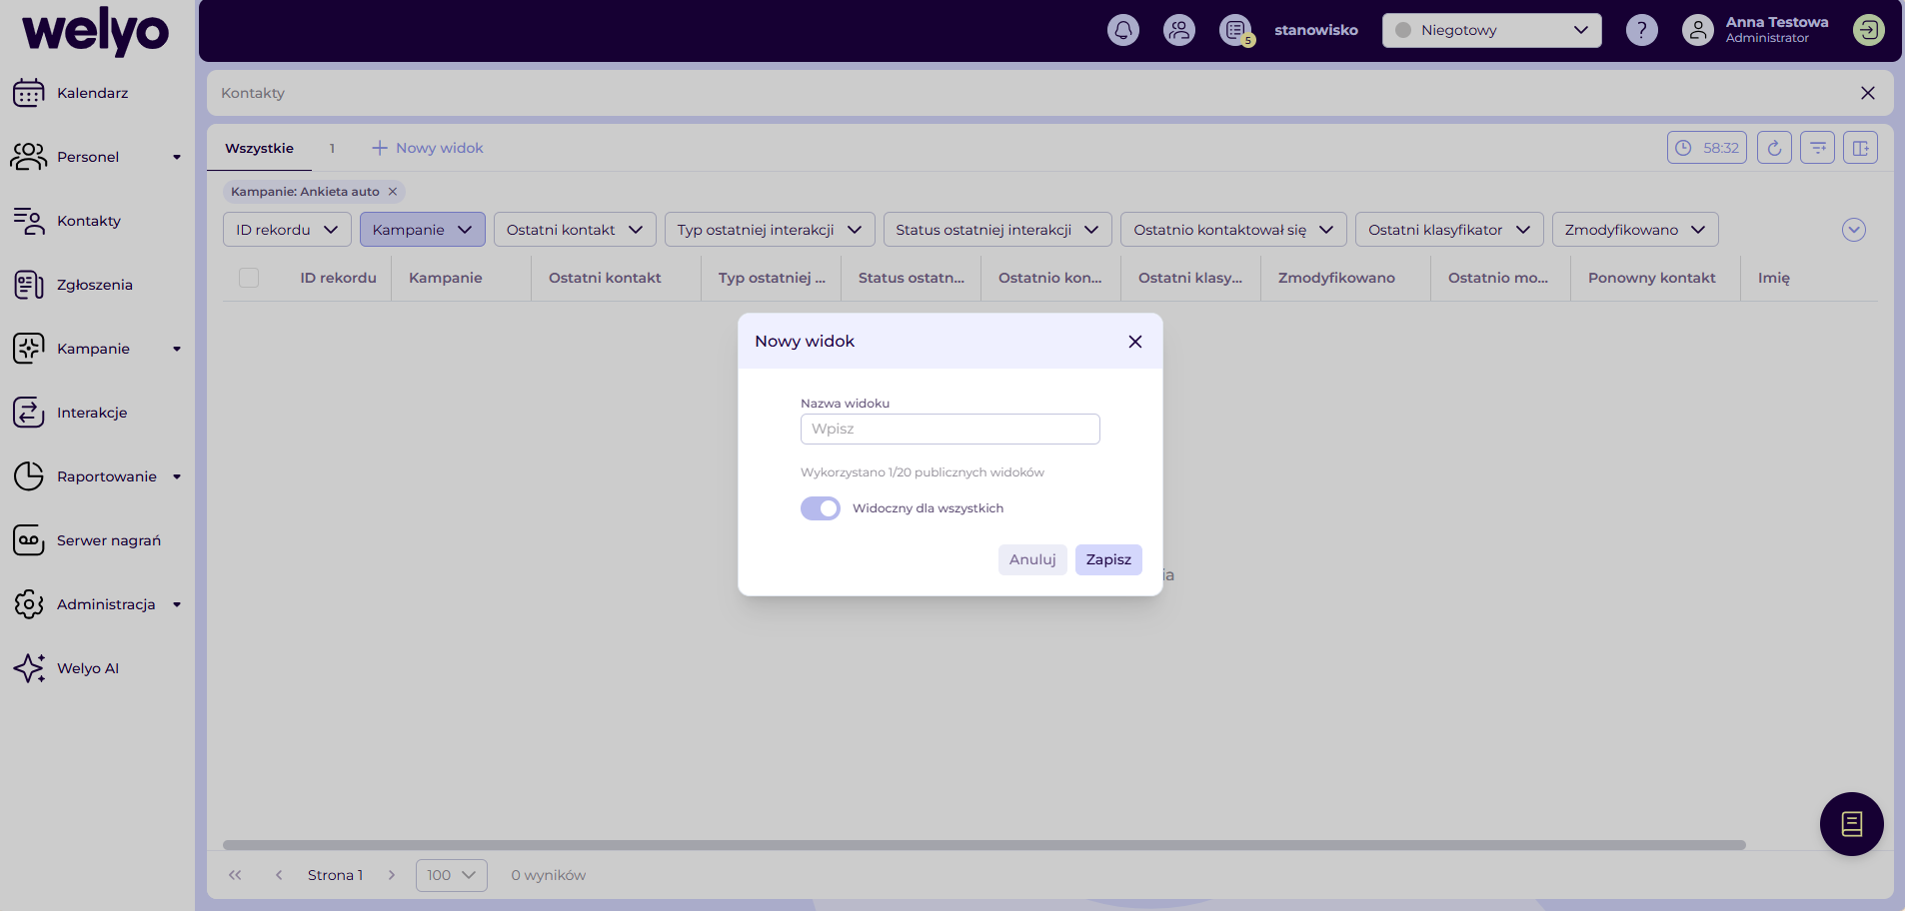Switch to the Wszystkie tab
The image size is (1905, 911).
259,148
